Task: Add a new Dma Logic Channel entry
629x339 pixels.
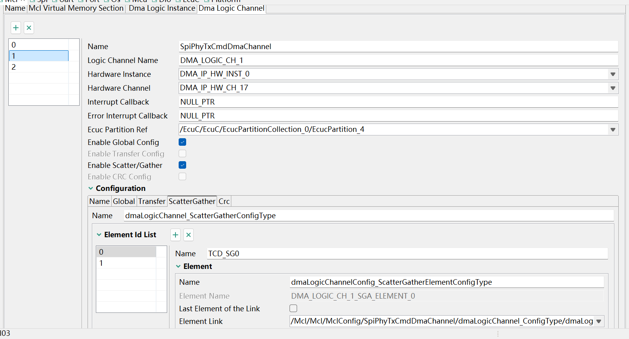Action: click(16, 28)
